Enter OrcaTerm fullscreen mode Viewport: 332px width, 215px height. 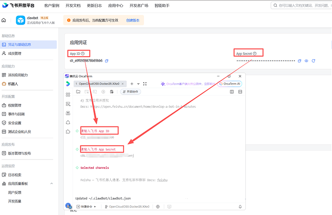145,84
